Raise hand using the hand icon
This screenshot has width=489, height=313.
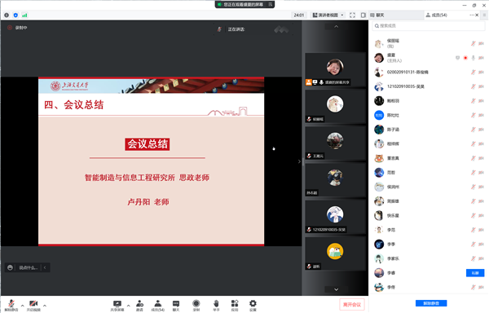(216, 305)
